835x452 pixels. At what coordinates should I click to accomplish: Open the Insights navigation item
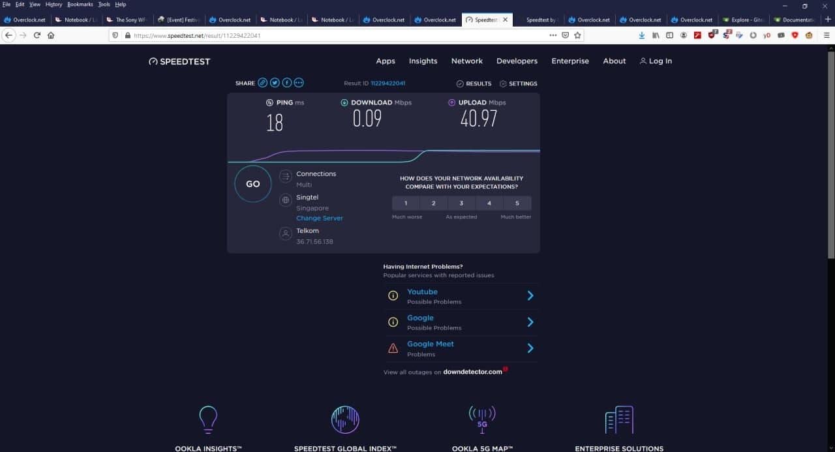pos(423,61)
